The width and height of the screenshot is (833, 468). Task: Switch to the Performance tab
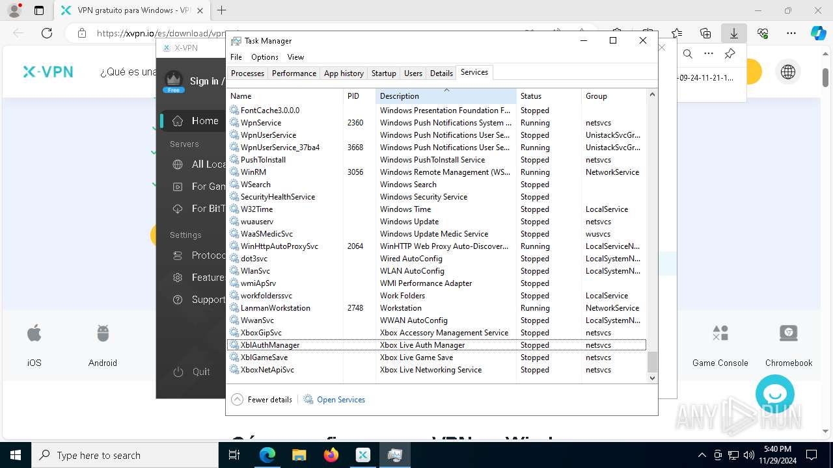pyautogui.click(x=294, y=73)
